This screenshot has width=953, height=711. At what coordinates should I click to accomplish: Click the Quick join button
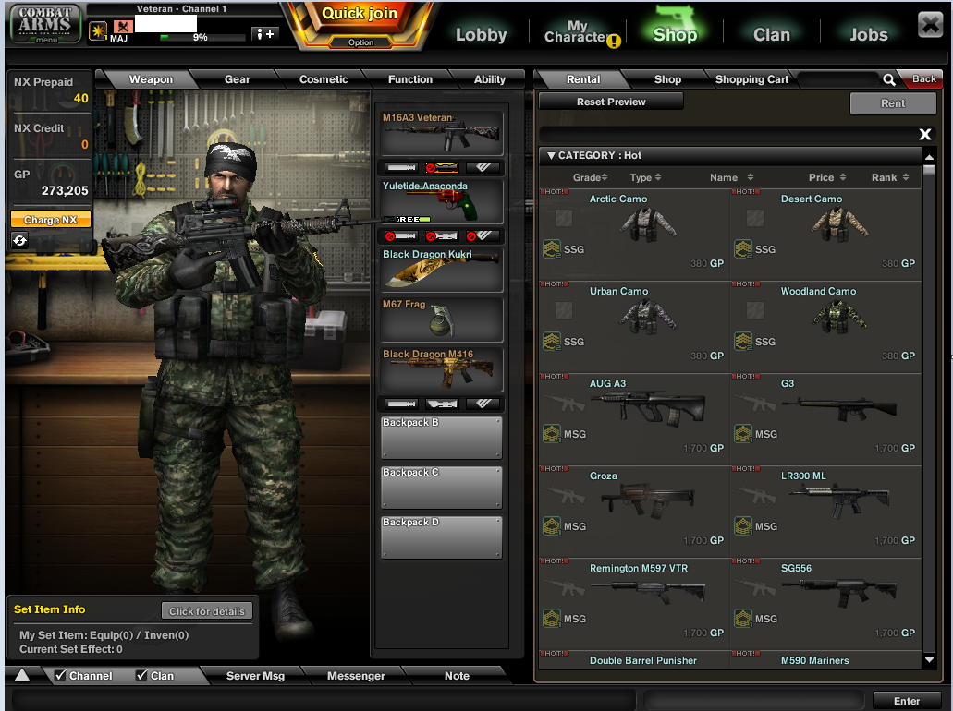tap(360, 13)
